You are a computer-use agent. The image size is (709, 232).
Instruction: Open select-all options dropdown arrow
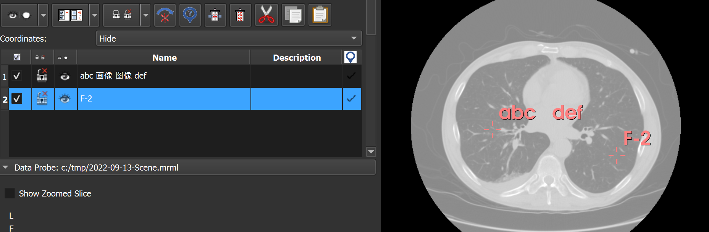click(x=94, y=15)
